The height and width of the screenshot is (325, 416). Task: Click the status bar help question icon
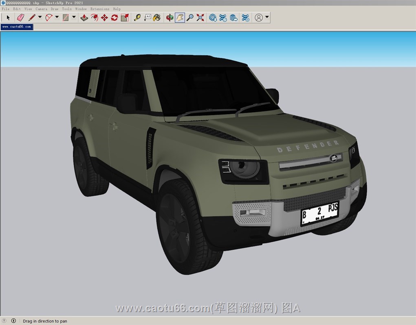coord(4,321)
